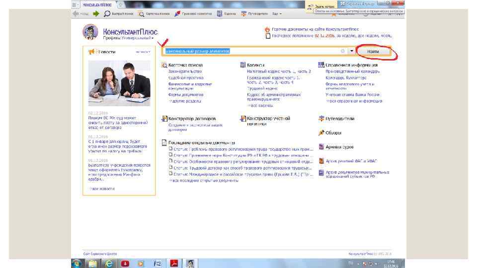Screen dimensions: 477x268
Task: Open news about С 1 января для юрлиц
Action: [x=117, y=146]
